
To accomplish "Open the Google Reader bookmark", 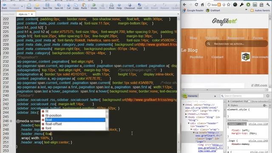I will pyautogui.click(x=193, y=10).
